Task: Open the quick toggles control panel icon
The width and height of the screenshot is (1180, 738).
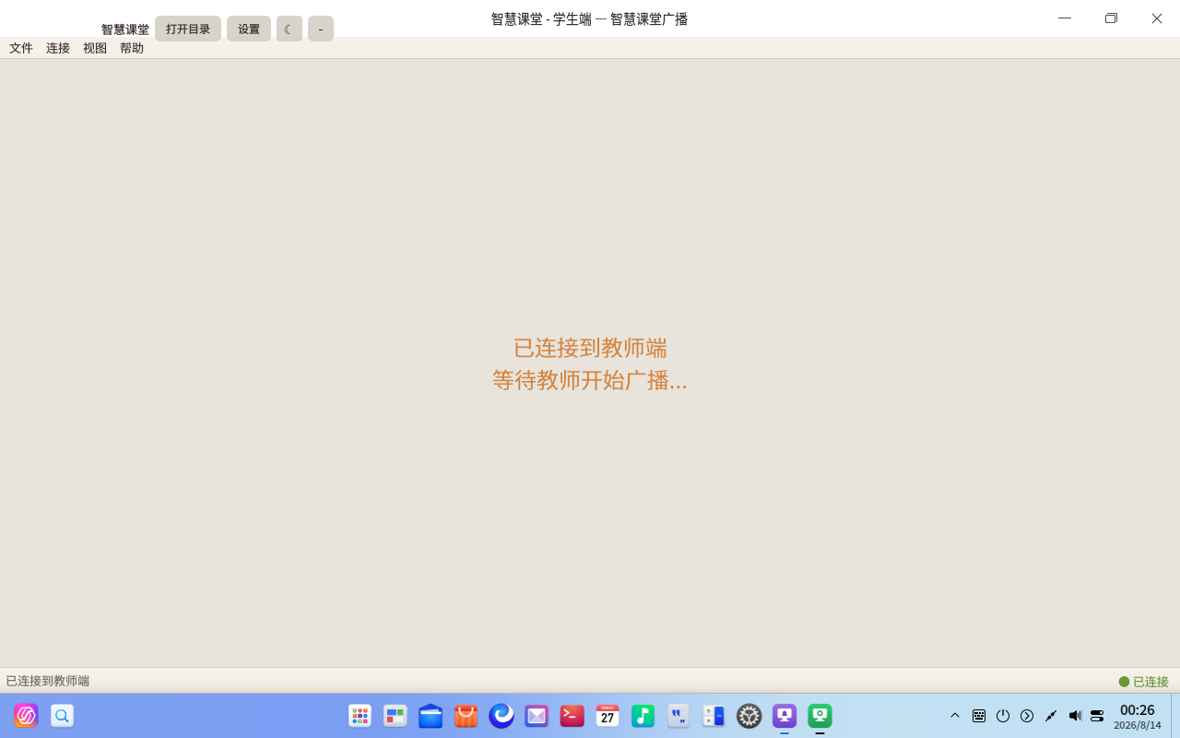Action: coord(1097,716)
